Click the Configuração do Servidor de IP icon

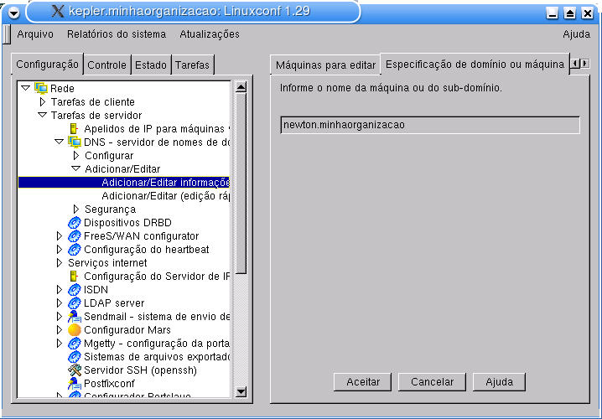(x=74, y=277)
